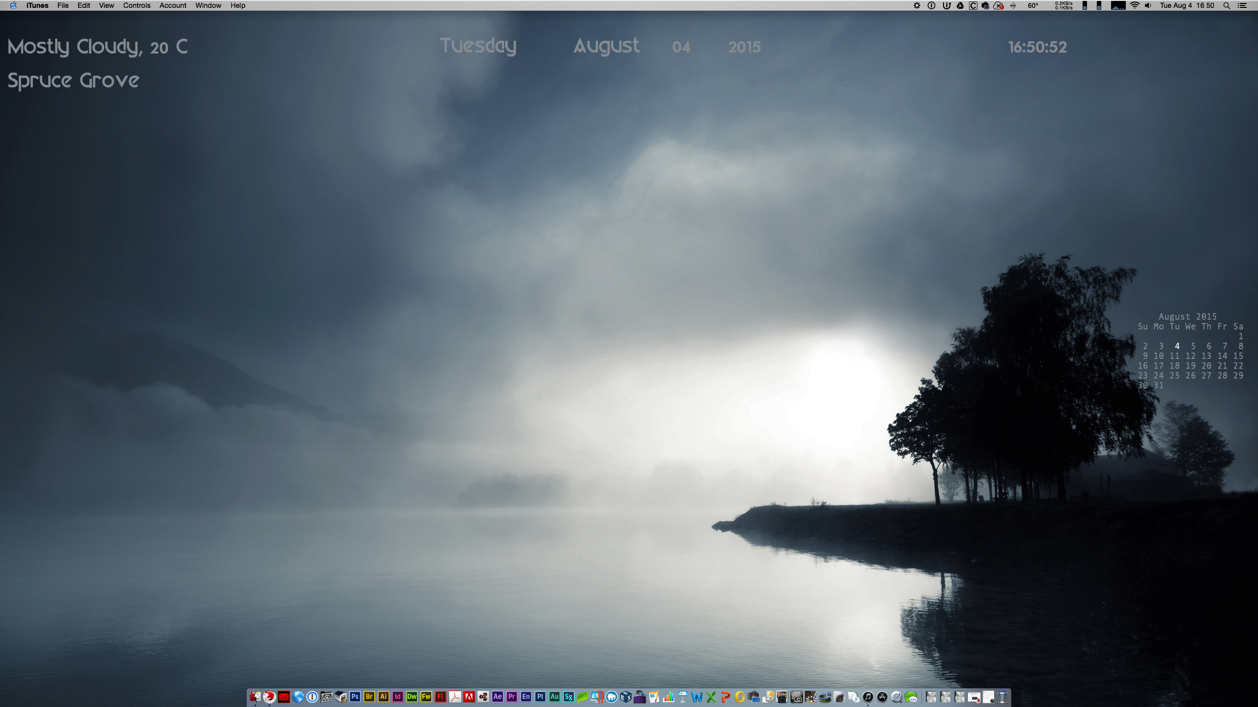Launch Messages from the dock
The height and width of the screenshot is (707, 1258).
tap(911, 697)
